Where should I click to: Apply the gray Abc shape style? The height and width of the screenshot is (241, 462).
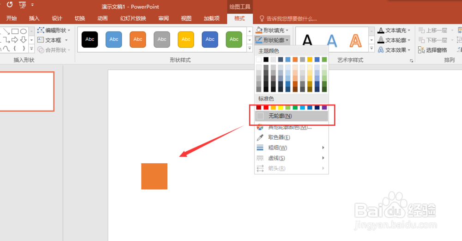coord(162,39)
